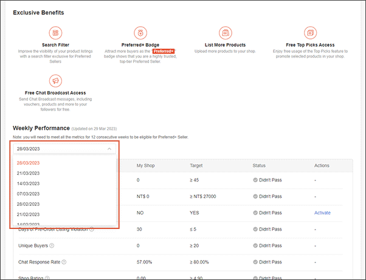This screenshot has height=280, width=366.
Task: Choose 21/02/2023 from the date list
Action: click(29, 214)
